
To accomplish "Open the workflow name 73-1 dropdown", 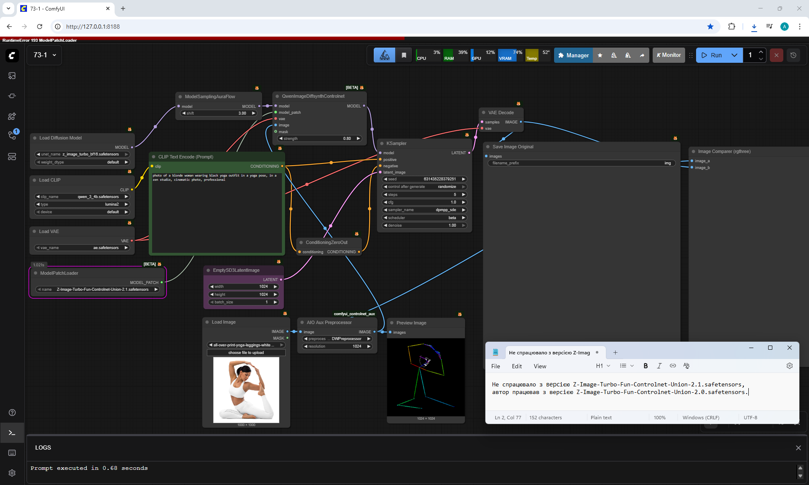I will pos(45,55).
